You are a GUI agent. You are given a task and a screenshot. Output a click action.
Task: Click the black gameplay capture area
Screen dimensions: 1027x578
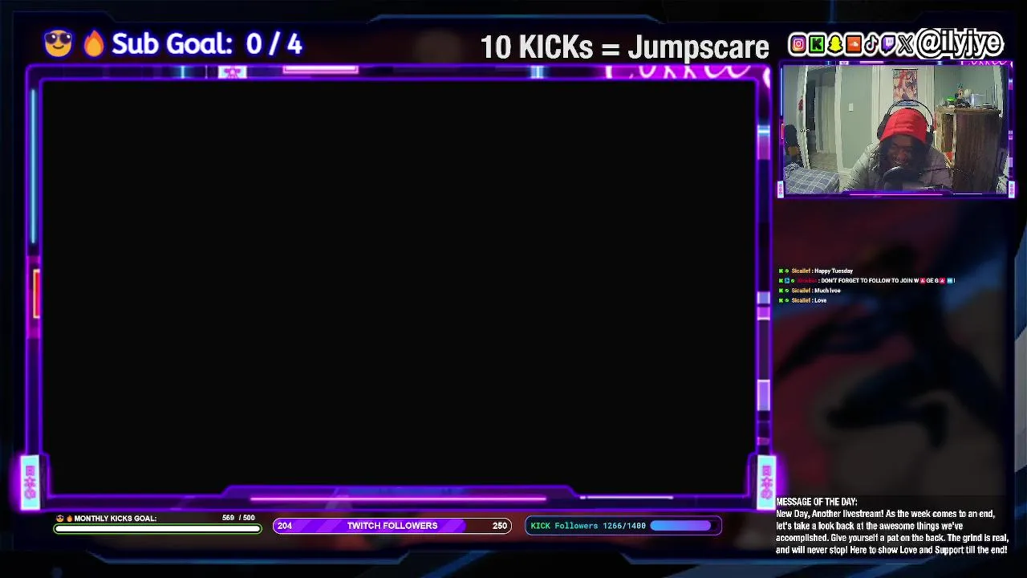(399, 287)
